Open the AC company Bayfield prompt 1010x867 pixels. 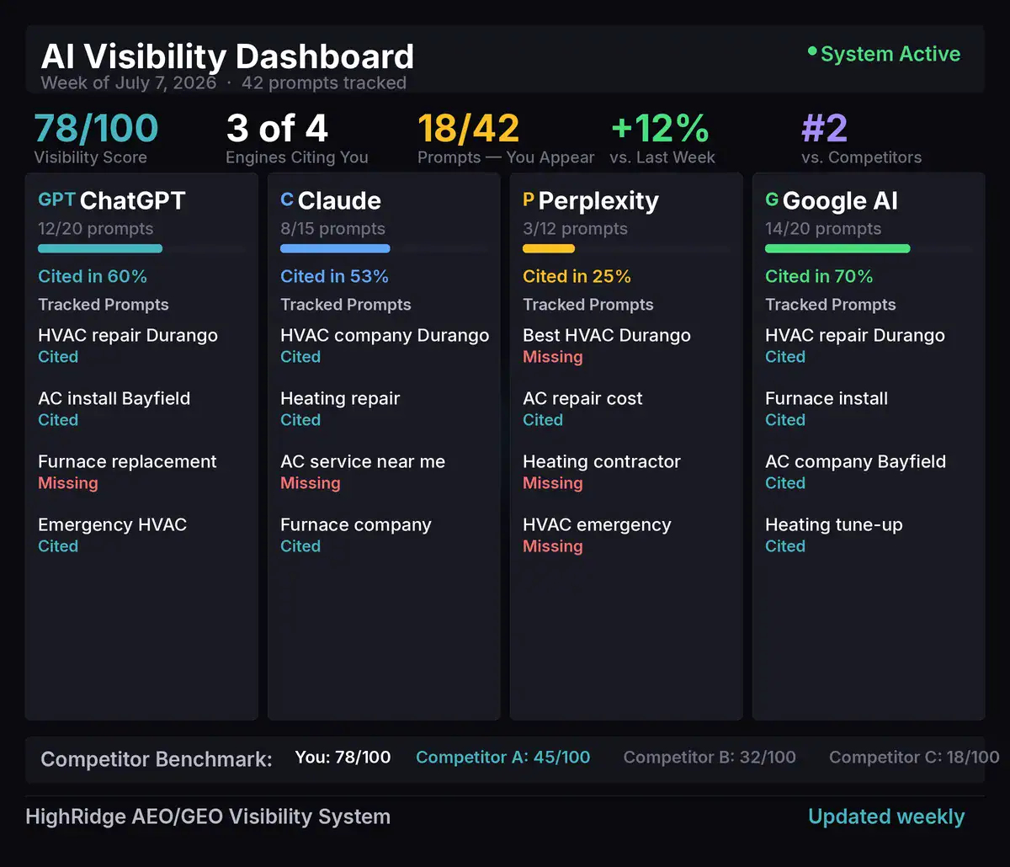[855, 461]
